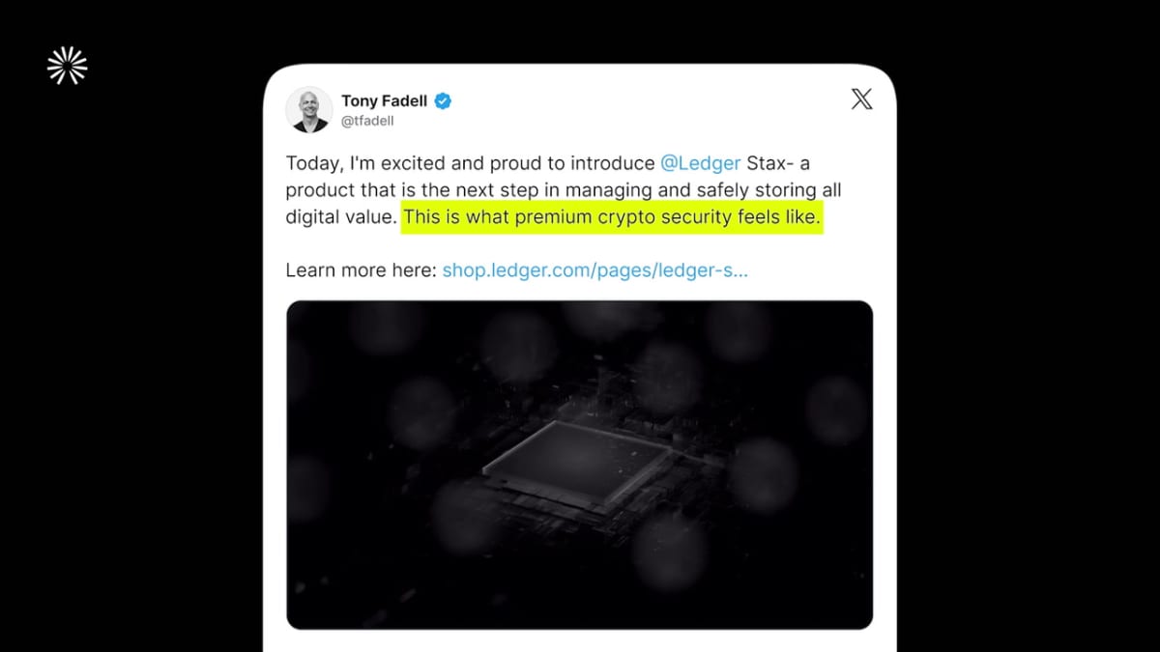Image resolution: width=1160 pixels, height=652 pixels.
Task: Open Tony Fadell's profile picture
Action: pos(308,109)
